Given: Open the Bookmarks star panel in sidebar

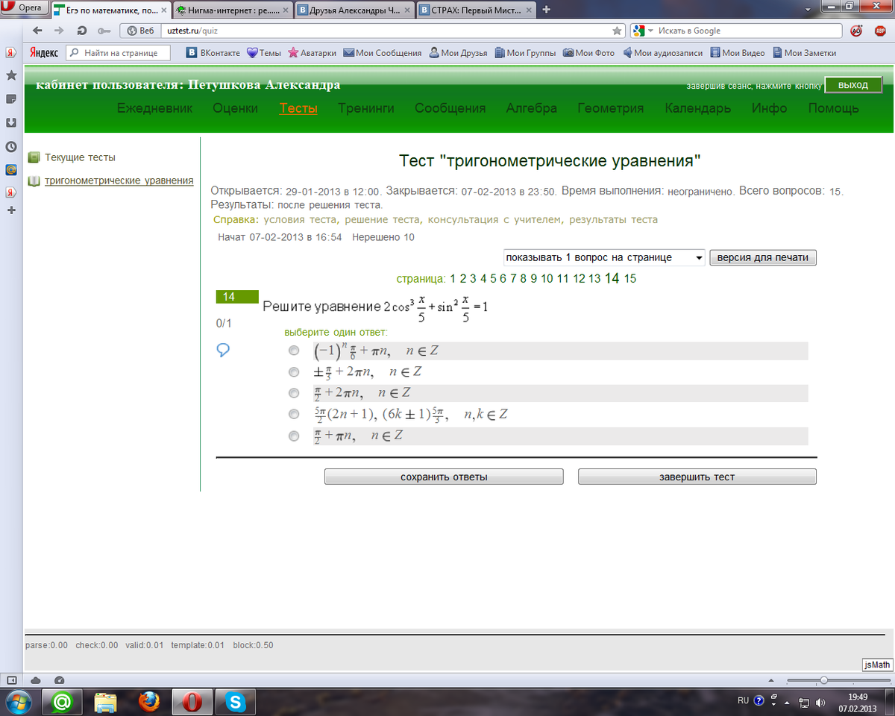Looking at the screenshot, I should [x=11, y=75].
